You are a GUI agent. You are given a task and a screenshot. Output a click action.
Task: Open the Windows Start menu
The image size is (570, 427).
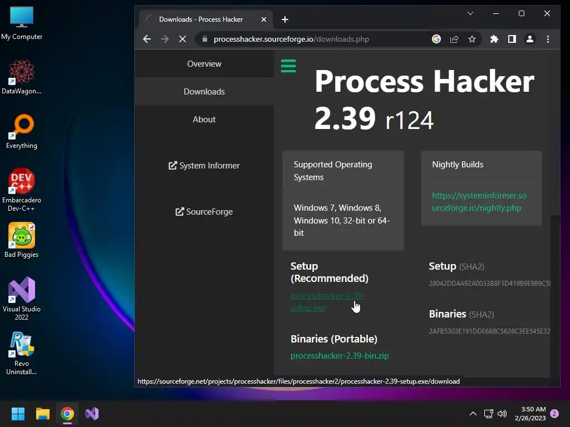(x=18, y=414)
